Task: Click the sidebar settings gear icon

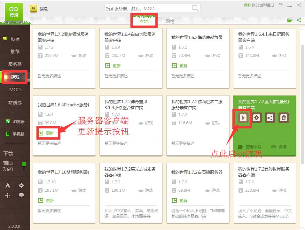Action: [21, 185]
